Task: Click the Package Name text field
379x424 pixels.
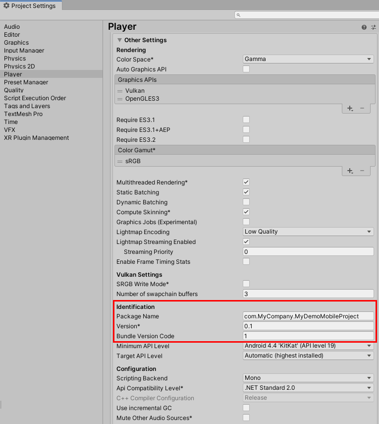Action: click(x=308, y=316)
